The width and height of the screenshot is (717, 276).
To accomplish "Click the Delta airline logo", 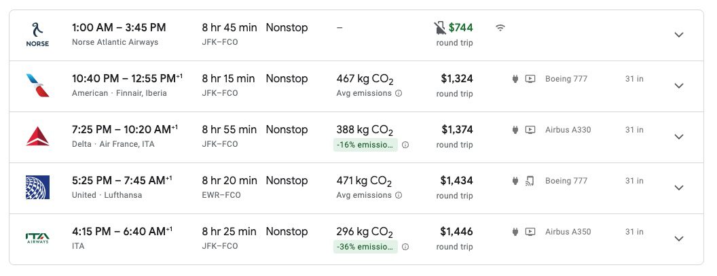I will click(37, 137).
